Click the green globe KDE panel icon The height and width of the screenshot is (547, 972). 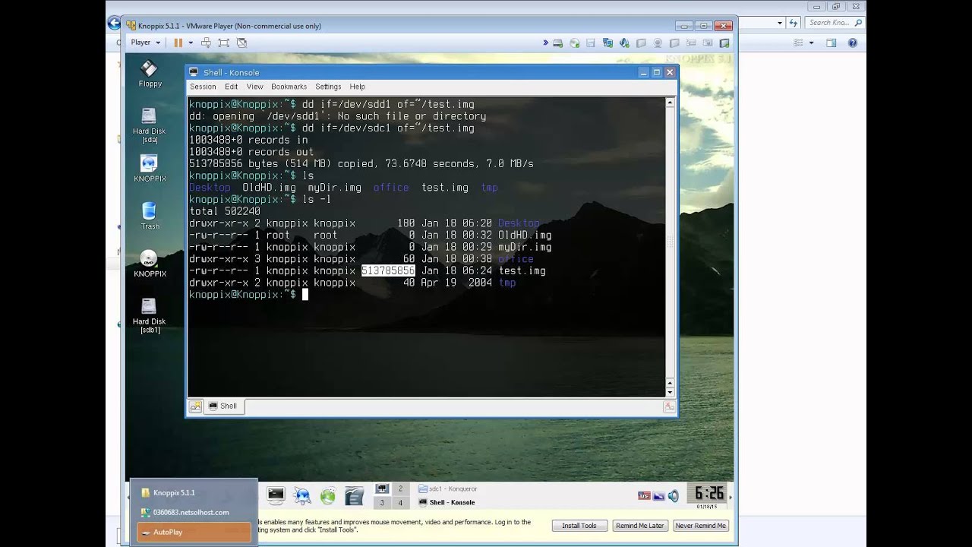coord(327,496)
